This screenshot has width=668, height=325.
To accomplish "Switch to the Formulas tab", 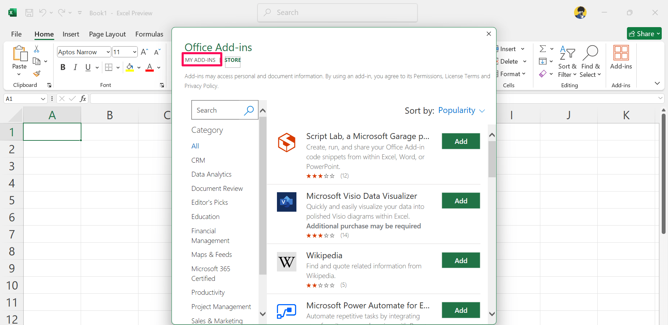I will (149, 34).
